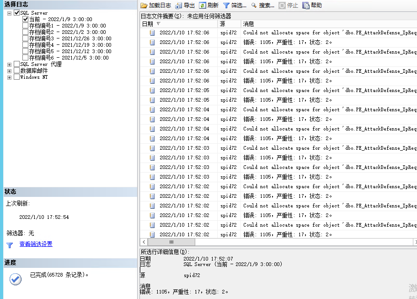
Task: Click the horizontal scrollbar under the log list
Action: pyautogui.click(x=171, y=242)
